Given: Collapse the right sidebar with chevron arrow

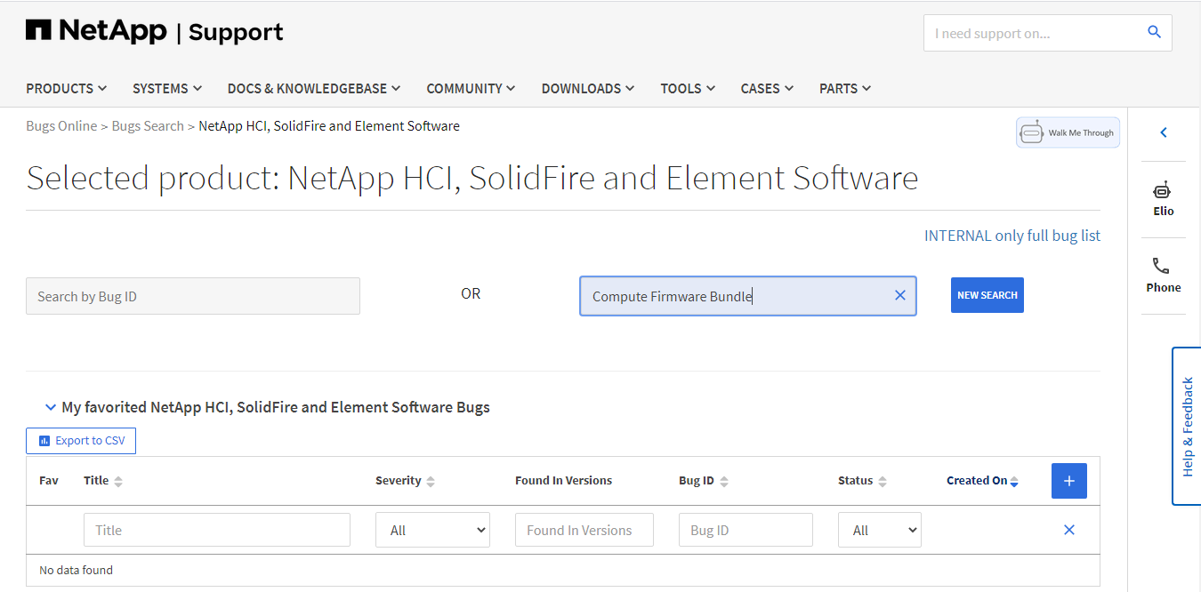Looking at the screenshot, I should [x=1163, y=132].
